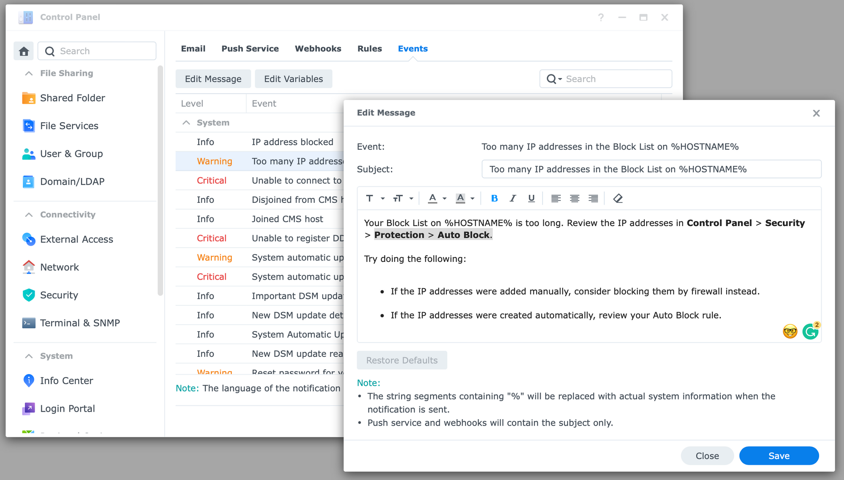Select the 'New DSM update det' row
The height and width of the screenshot is (480, 844).
coord(260,315)
